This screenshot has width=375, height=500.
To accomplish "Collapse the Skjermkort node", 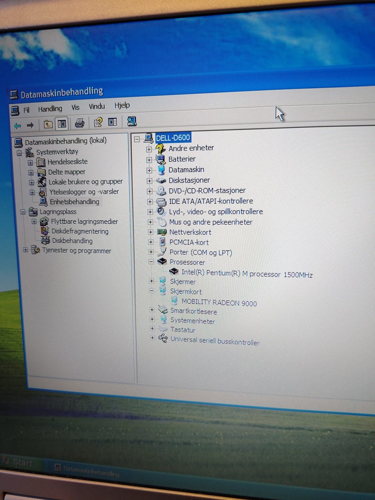I will [152, 291].
